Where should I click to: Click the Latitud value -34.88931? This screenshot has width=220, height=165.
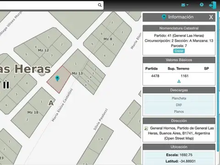(187, 161)
